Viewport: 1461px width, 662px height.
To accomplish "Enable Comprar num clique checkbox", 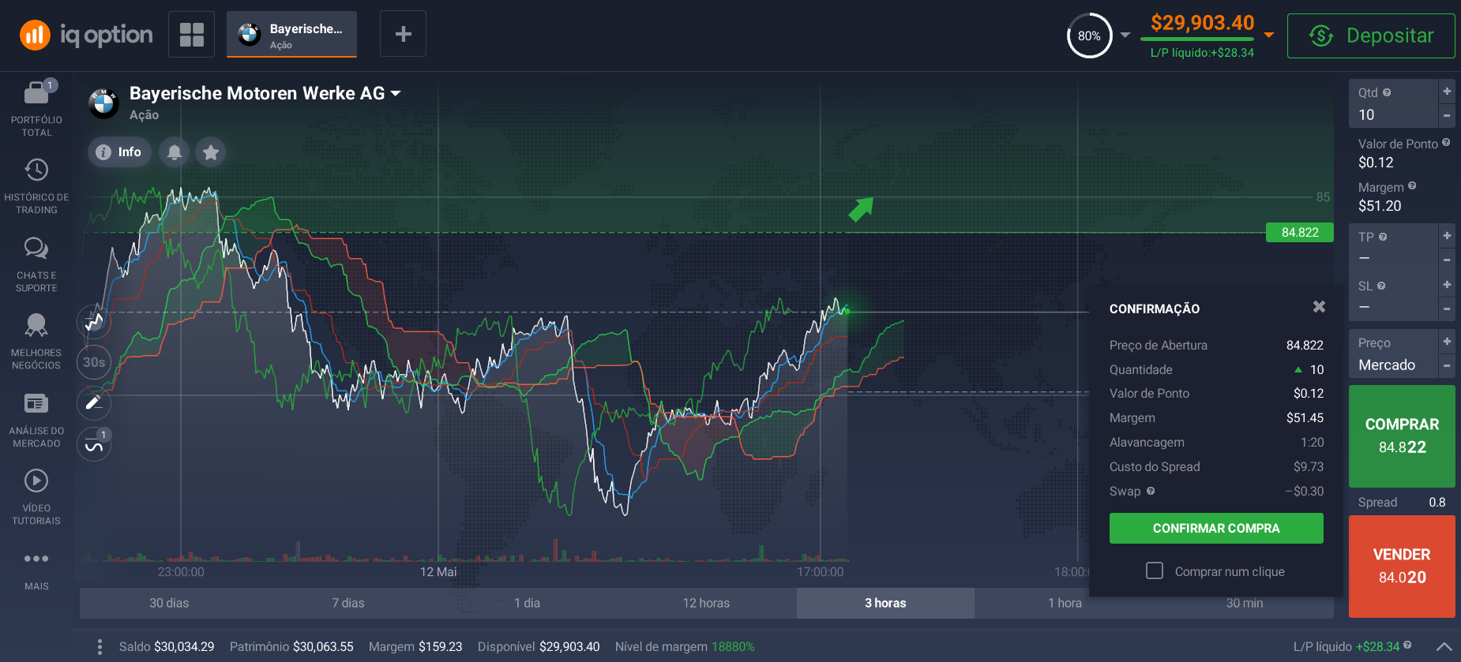I will click(1155, 570).
